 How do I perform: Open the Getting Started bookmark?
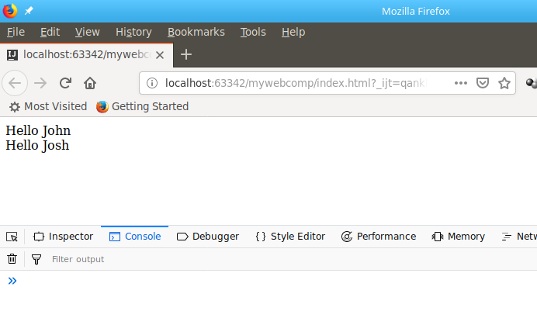pos(142,106)
